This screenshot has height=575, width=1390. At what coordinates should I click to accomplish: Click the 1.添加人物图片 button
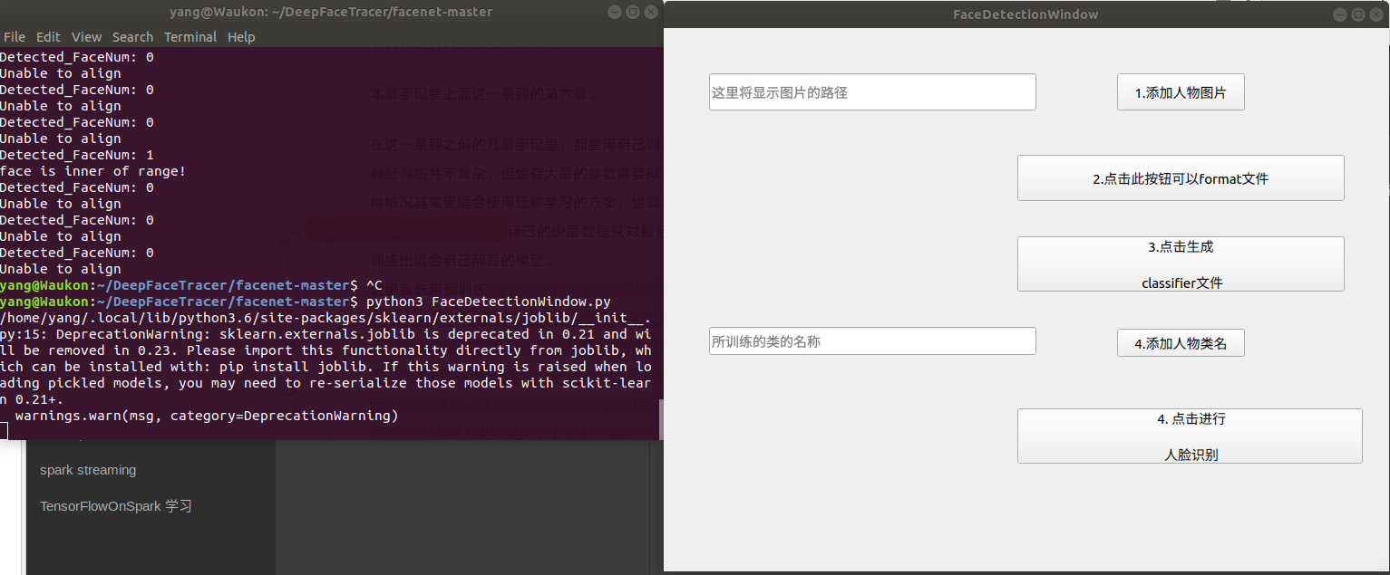pos(1181,92)
